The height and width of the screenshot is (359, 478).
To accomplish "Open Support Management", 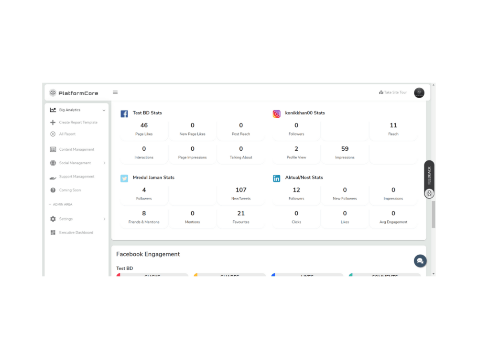I will (x=76, y=177).
